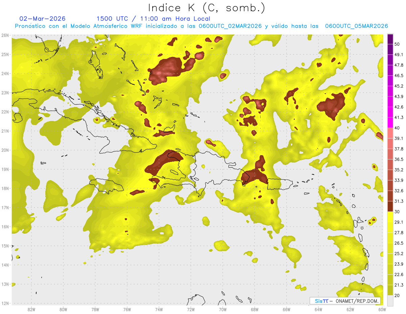Pick the dark purple legend swatch above 50
This screenshot has width=406, height=314.
(x=390, y=39)
